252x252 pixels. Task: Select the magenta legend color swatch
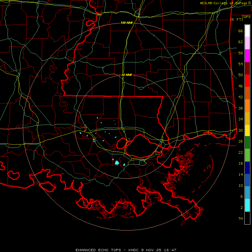[x=247, y=56]
